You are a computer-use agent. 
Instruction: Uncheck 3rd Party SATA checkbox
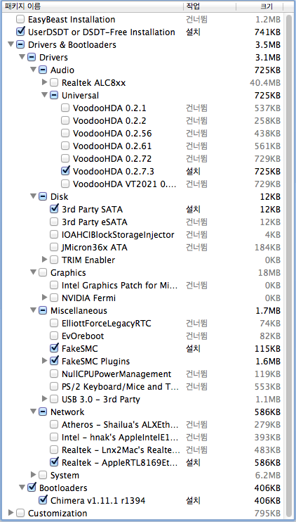click(x=54, y=209)
